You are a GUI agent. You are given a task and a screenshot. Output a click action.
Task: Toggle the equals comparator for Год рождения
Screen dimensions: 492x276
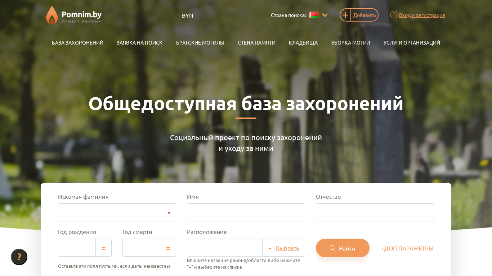[104, 248]
